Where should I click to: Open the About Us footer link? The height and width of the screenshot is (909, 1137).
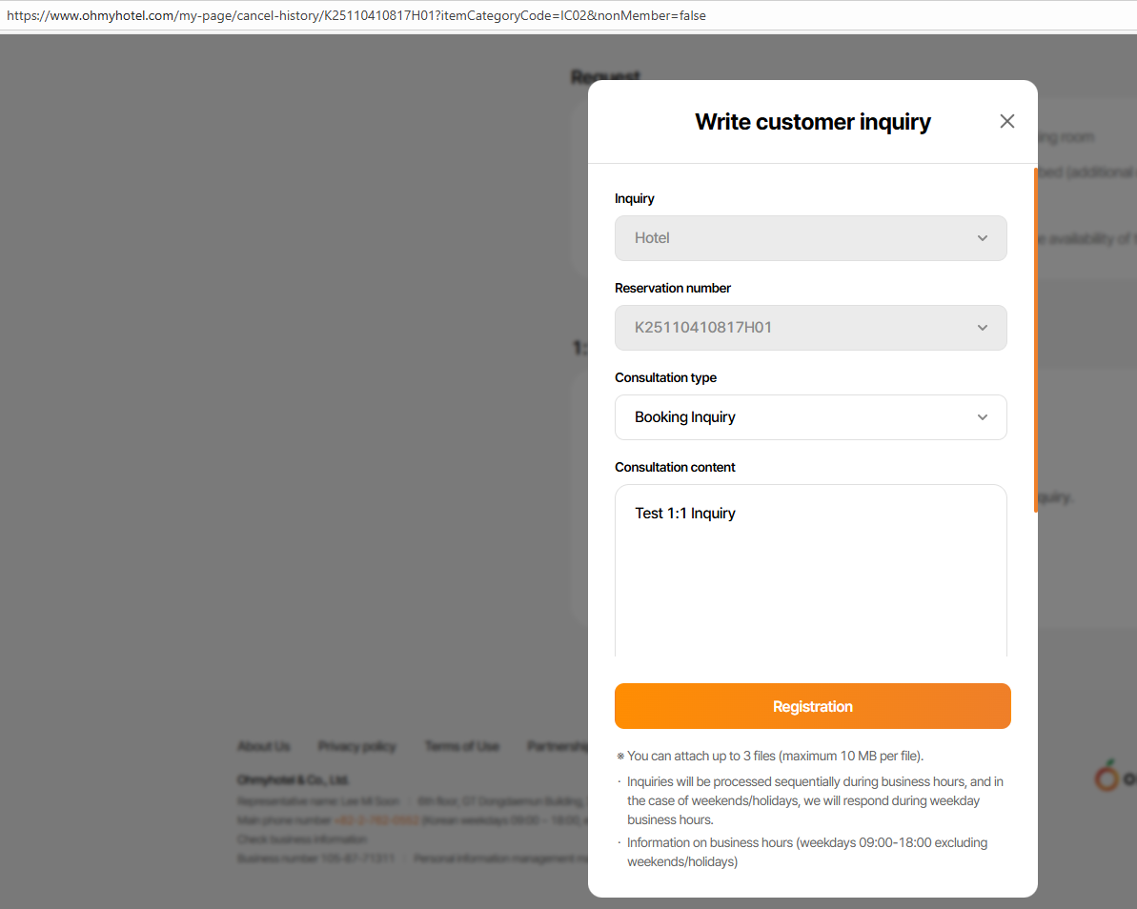[x=264, y=746]
